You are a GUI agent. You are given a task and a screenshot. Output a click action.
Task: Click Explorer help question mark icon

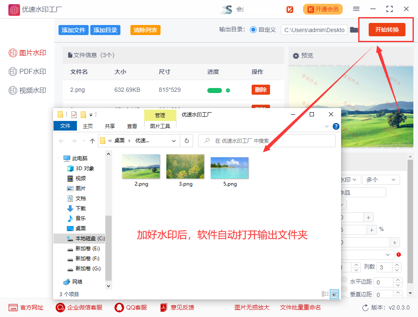tap(336, 126)
